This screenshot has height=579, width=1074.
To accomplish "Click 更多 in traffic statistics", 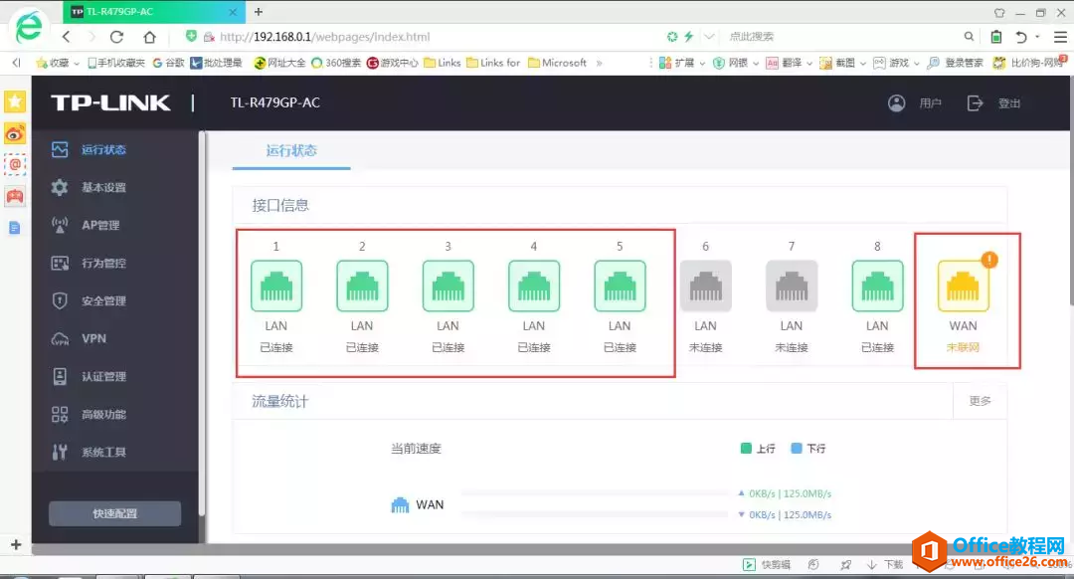I will (981, 401).
